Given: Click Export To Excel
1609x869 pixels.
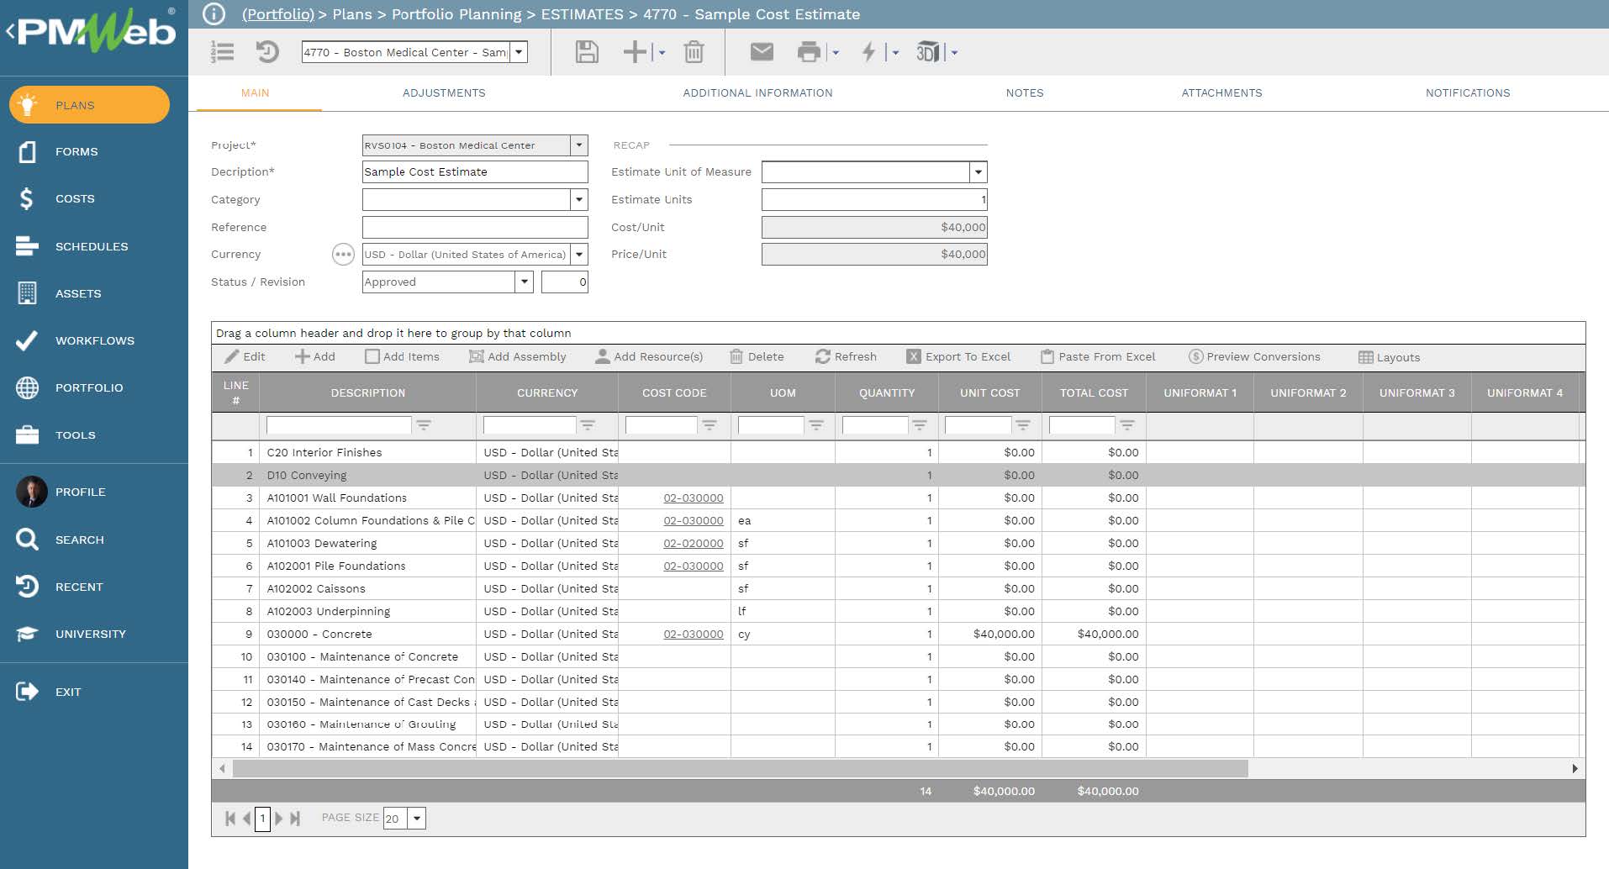Looking at the screenshot, I should point(958,356).
